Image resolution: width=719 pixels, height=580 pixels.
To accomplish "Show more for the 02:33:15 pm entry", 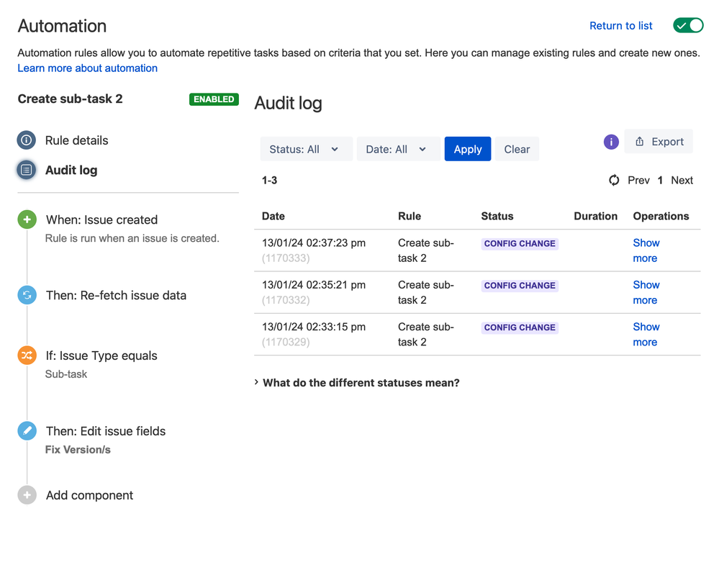I will tap(646, 334).
